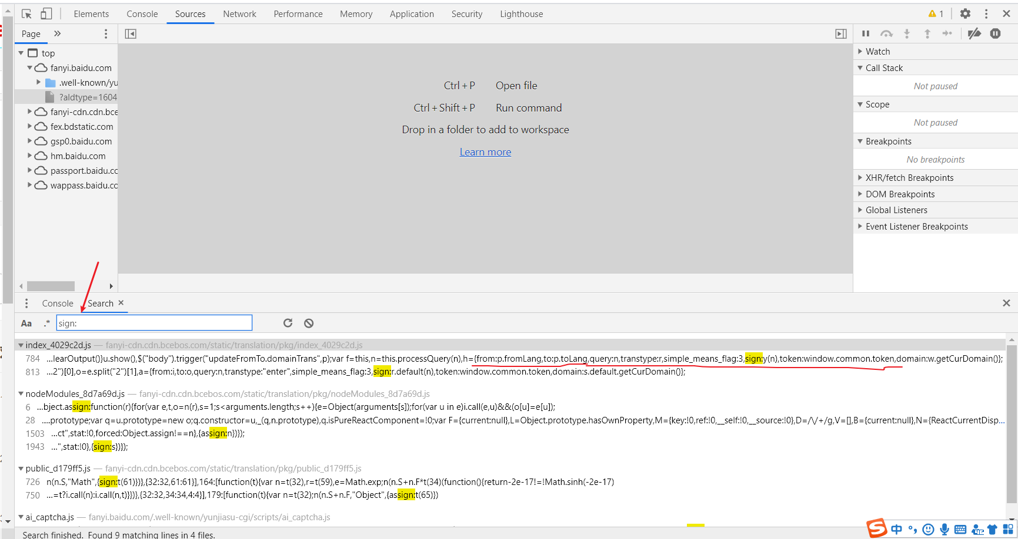Expand fex.bdstatic.com node
This screenshot has width=1018, height=539.
point(29,126)
